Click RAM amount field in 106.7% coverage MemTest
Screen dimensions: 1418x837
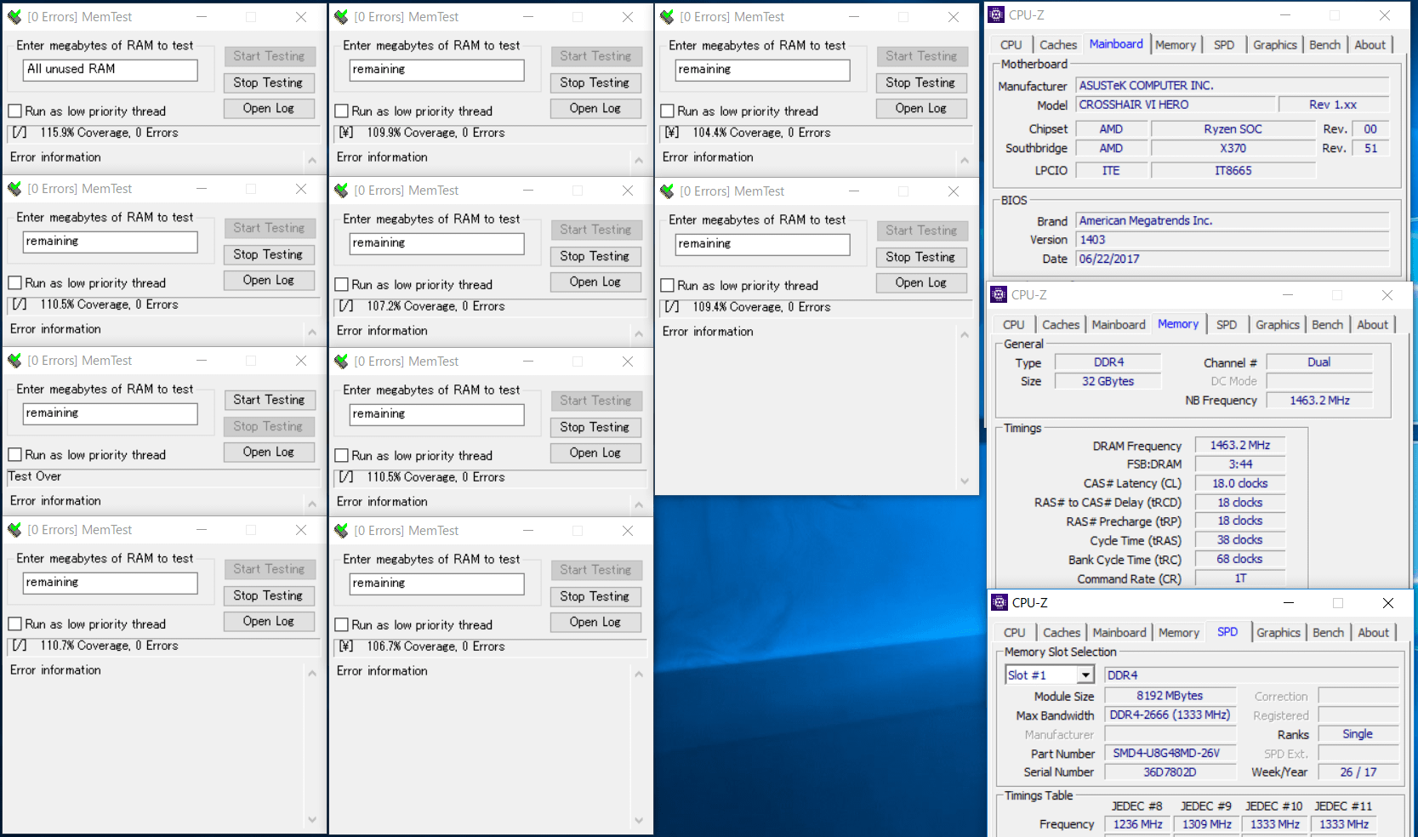(x=436, y=584)
